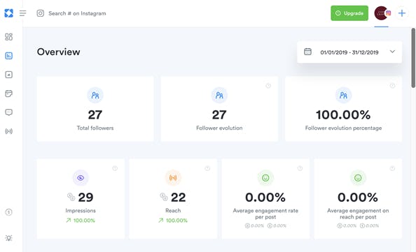Click the Upgrade button
Image resolution: width=416 pixels, height=252 pixels.
pos(349,13)
